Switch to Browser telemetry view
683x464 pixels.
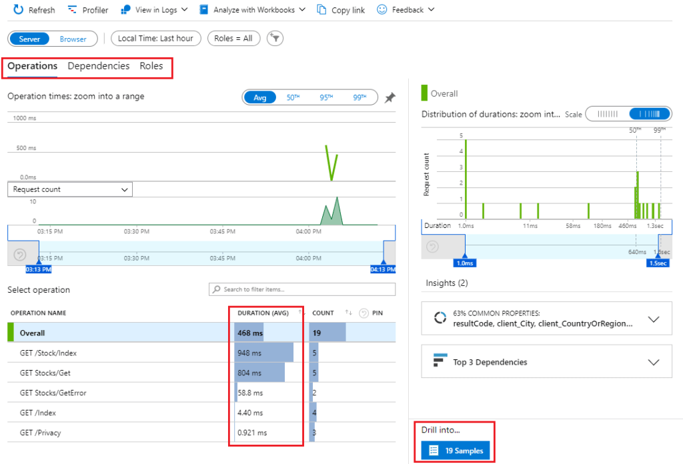click(x=73, y=39)
